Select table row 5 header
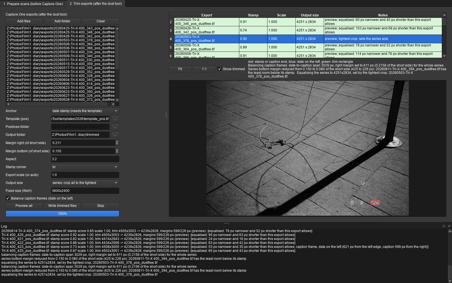This screenshot has height=283, width=452. (171, 47)
